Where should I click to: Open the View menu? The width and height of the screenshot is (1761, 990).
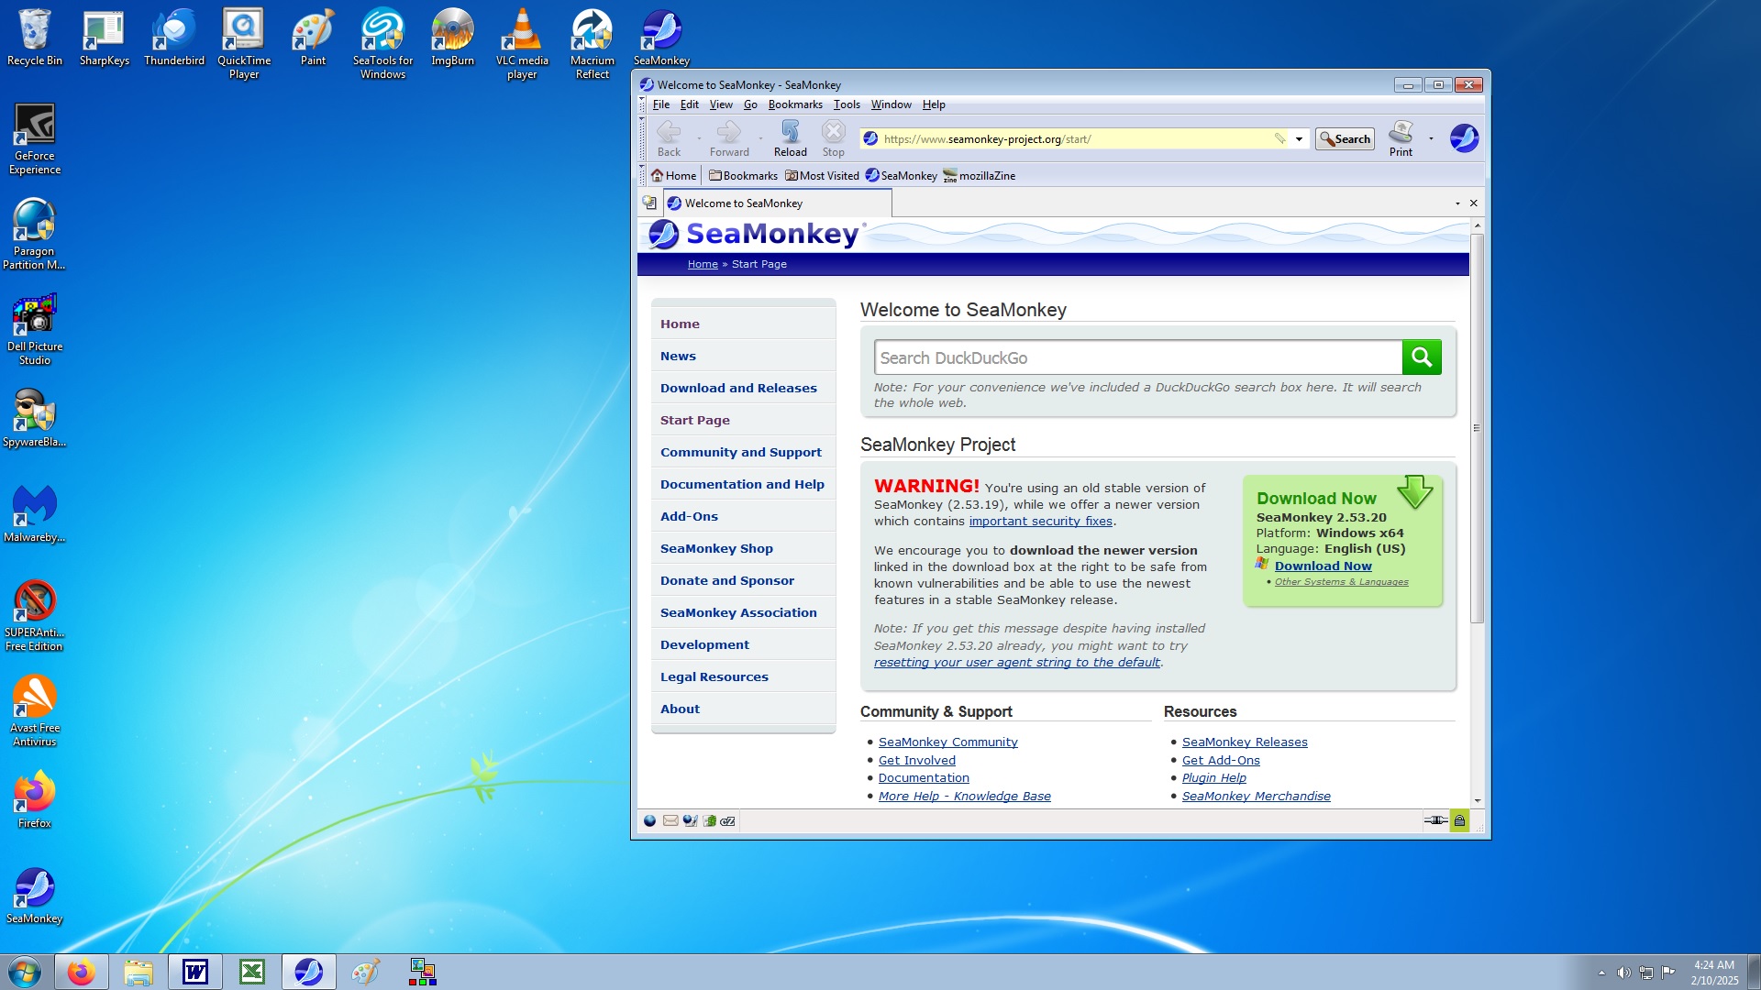point(721,104)
